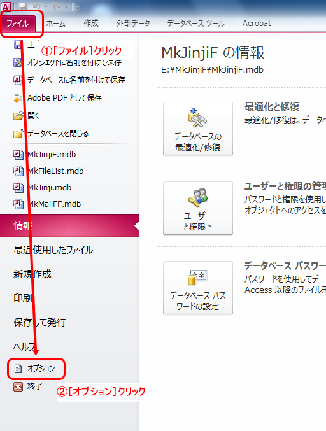This screenshot has height=431, width=326.
Task: Switch to the 外部データ tab
Action: pyautogui.click(x=133, y=24)
